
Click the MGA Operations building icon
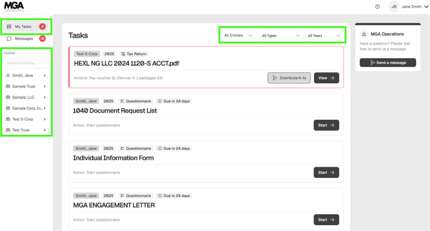tap(364, 34)
